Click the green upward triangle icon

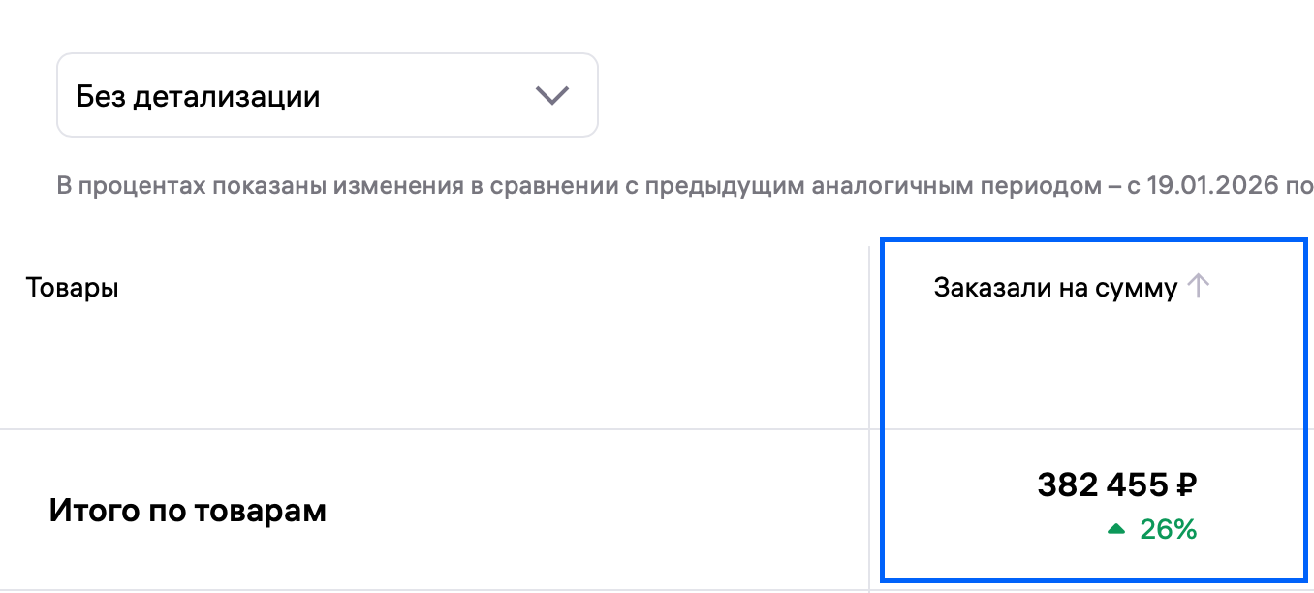click(1116, 529)
